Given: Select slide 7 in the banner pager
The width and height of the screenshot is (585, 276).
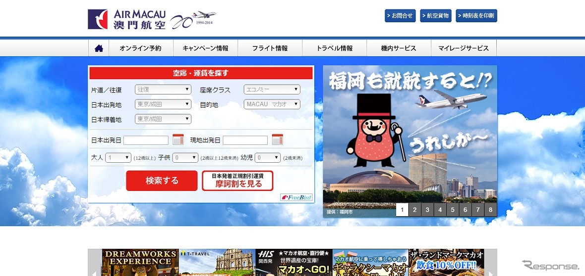Looking at the screenshot, I should [478, 210].
